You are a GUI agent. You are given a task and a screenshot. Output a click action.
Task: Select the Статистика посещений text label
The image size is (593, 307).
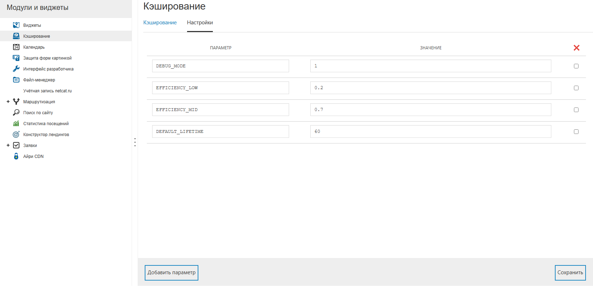coord(46,124)
